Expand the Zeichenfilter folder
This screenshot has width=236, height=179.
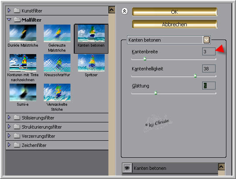click(x=9, y=145)
